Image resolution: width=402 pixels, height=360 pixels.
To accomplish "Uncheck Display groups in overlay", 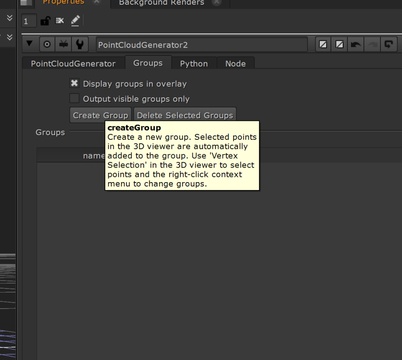I will (x=74, y=83).
